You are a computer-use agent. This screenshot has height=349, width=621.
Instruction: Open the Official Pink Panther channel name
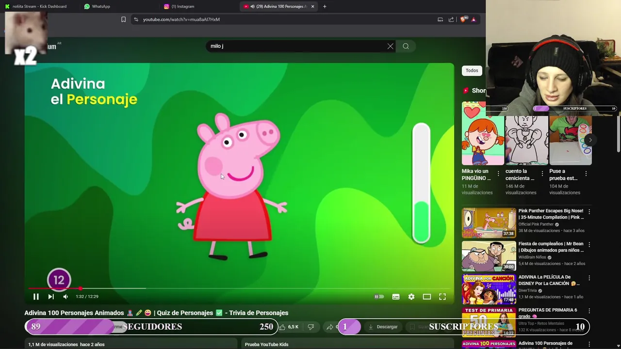[536, 224]
